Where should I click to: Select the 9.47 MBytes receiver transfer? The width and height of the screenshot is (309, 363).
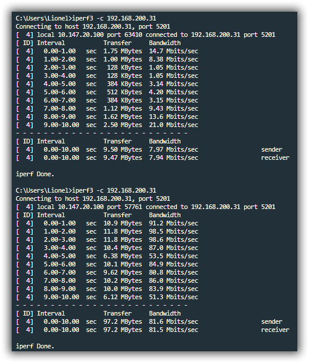[123, 157]
